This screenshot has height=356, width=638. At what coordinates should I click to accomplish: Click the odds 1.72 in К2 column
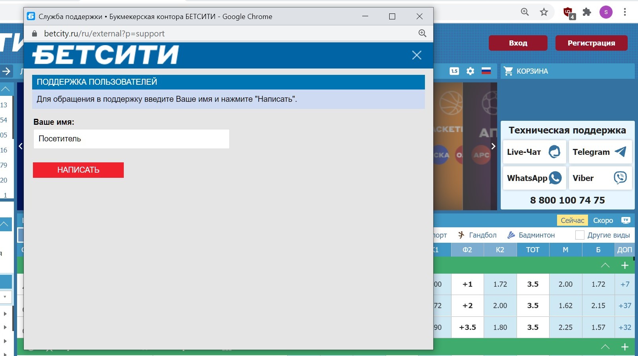pos(500,284)
